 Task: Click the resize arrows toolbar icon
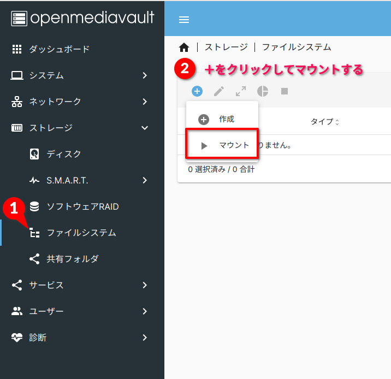[x=241, y=91]
